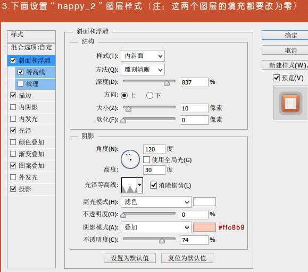Open the 描边 style settings
The height and width of the screenshot is (272, 308).
25,96
